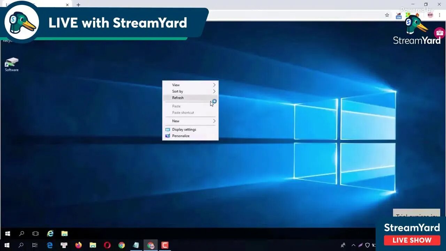Click the host taskbar search magnifier
This screenshot has height=251, width=446.
(x=21, y=245)
